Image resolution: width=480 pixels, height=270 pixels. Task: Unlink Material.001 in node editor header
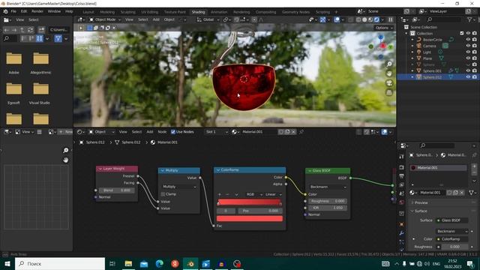pyautogui.click(x=293, y=132)
